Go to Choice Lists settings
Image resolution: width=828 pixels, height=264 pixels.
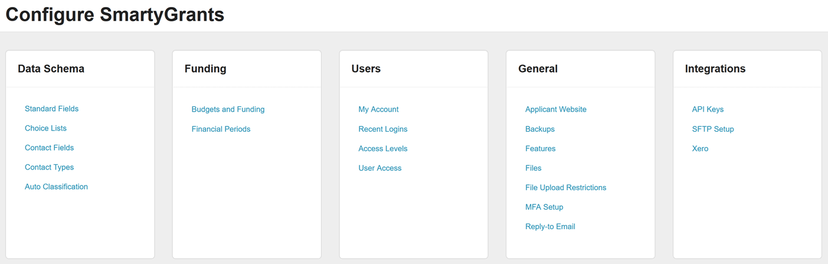point(45,128)
